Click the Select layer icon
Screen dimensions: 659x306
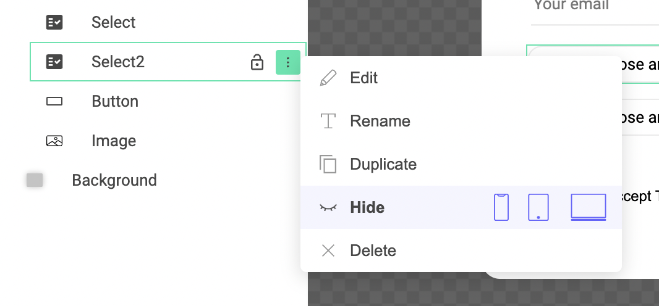pyautogui.click(x=54, y=23)
